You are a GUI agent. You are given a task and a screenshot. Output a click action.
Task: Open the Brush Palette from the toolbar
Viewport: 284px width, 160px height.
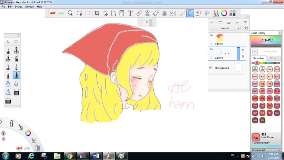215,13
